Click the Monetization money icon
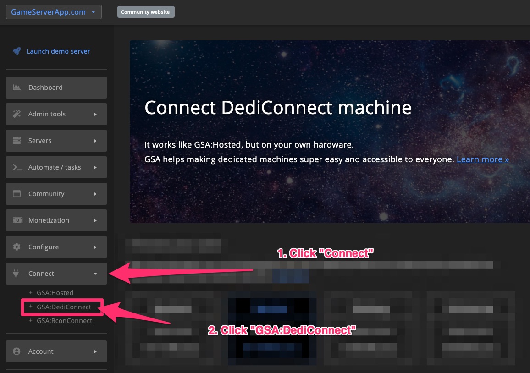The image size is (530, 373). click(17, 220)
